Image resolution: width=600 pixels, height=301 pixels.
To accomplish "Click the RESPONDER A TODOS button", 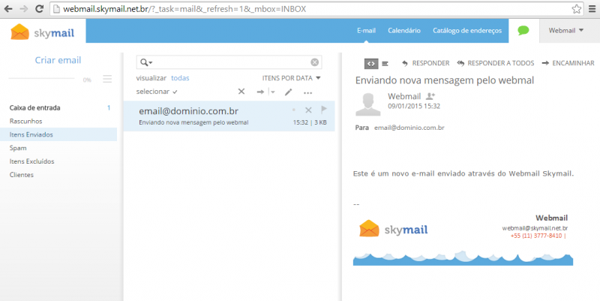I will tap(495, 63).
